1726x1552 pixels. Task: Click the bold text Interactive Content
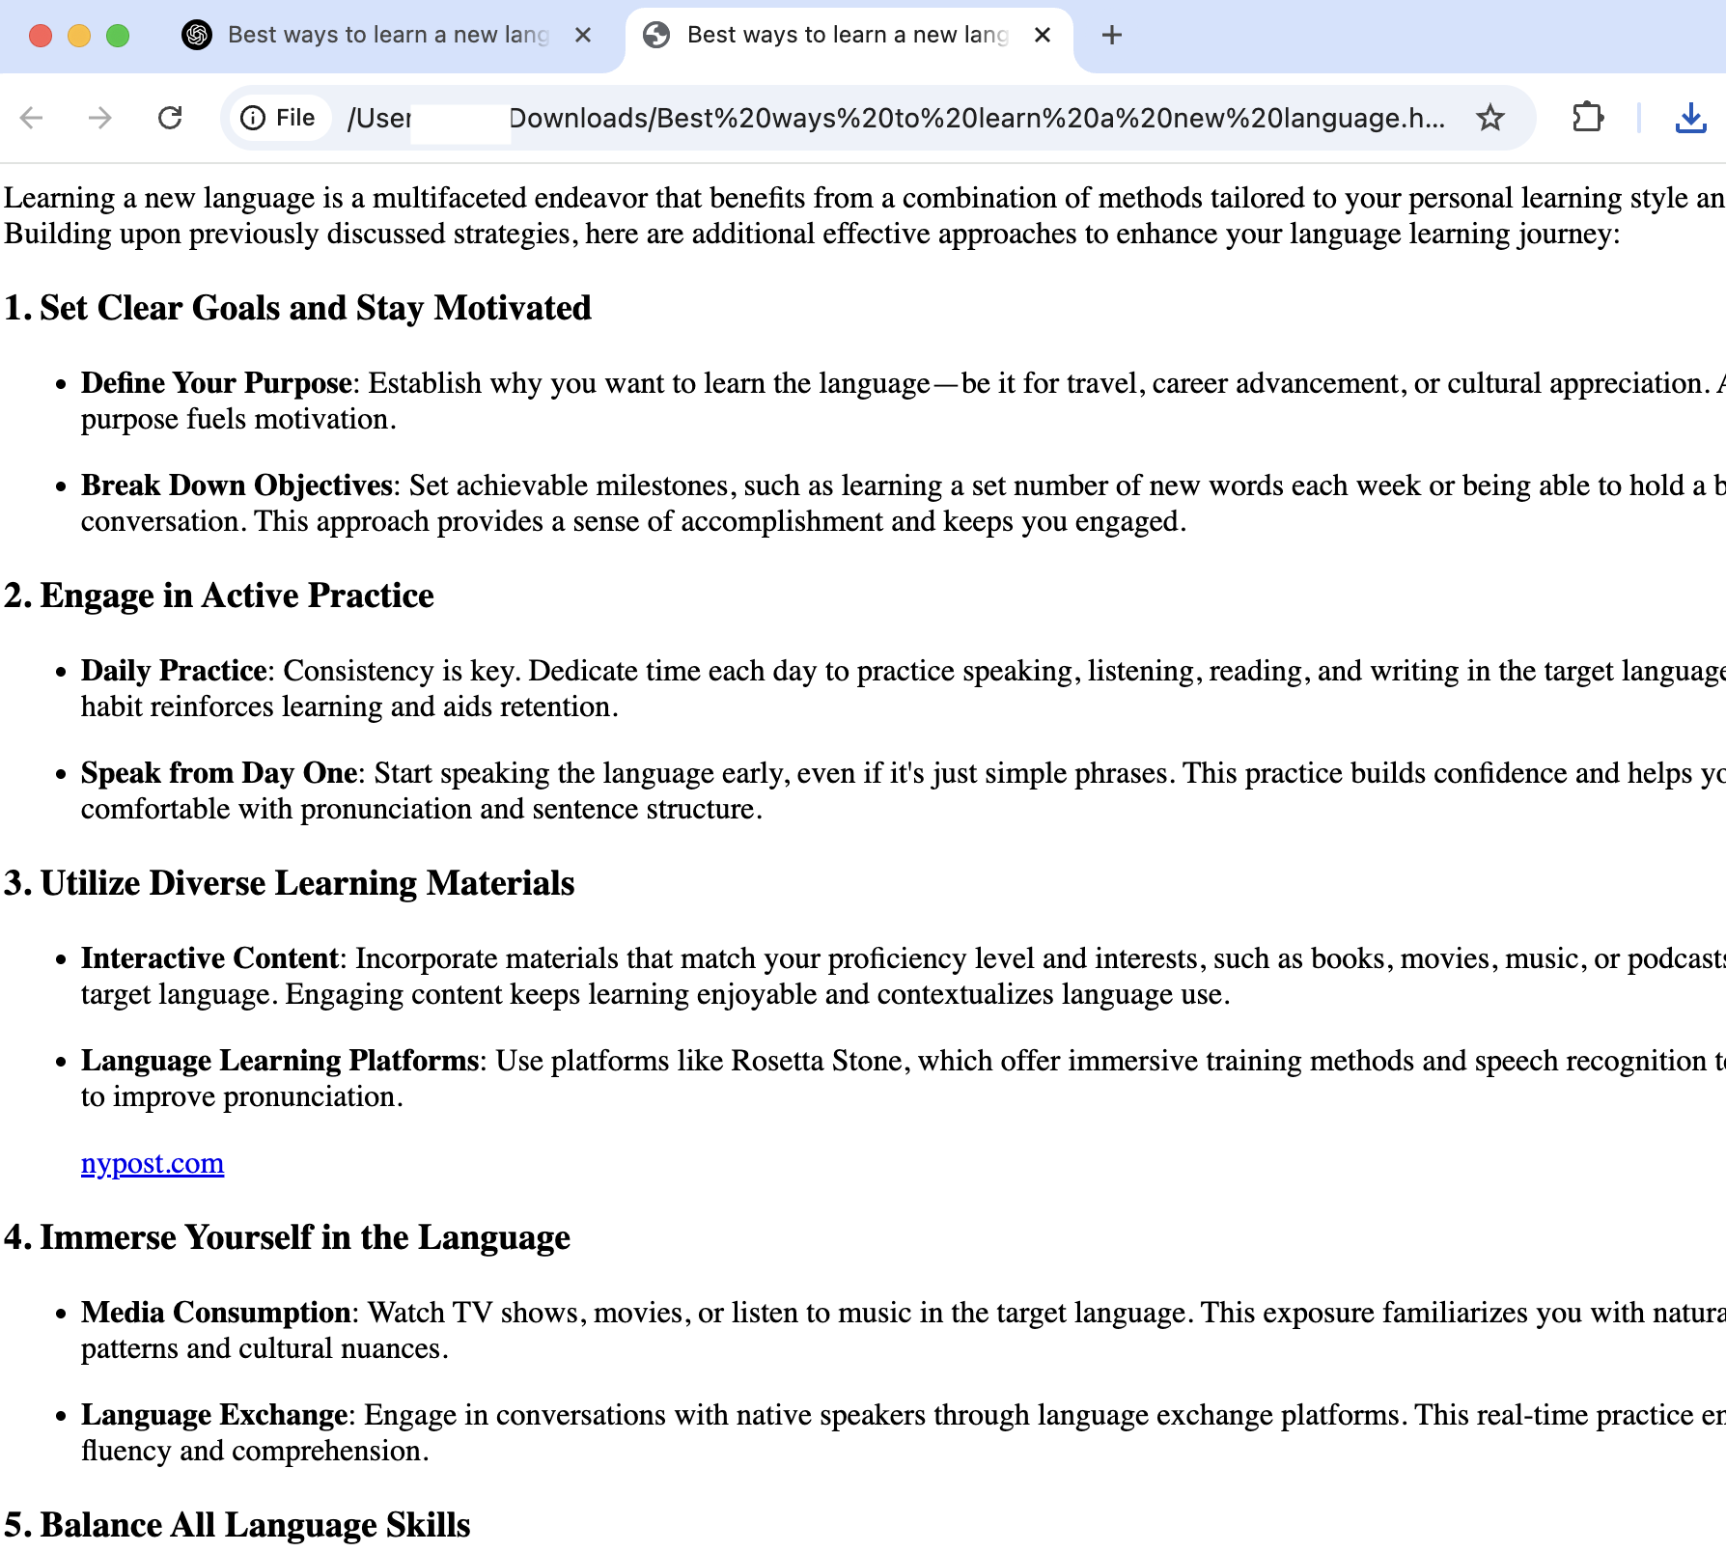210,958
